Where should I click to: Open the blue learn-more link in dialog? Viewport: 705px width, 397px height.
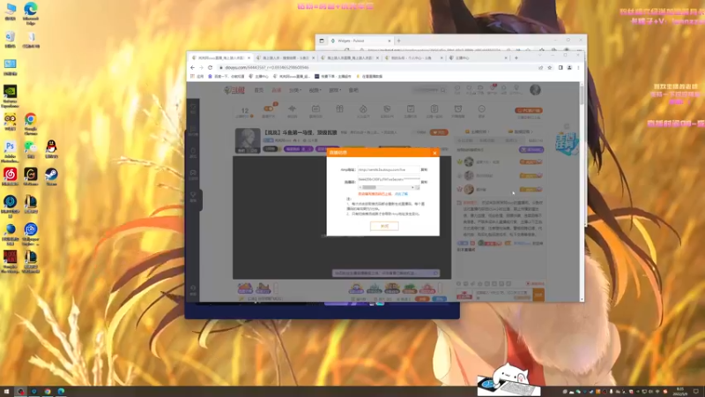(x=401, y=194)
